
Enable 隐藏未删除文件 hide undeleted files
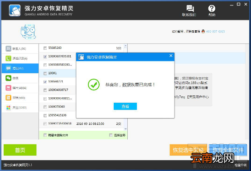(45, 135)
